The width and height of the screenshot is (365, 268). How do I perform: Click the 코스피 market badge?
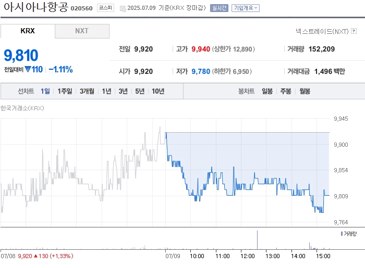(x=105, y=8)
